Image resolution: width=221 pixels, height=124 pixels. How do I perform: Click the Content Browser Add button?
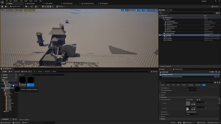tap(4, 72)
